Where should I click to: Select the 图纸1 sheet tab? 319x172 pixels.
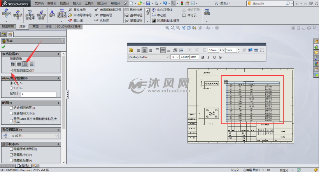[24, 166]
